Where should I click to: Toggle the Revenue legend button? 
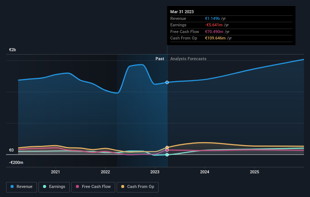point(22,187)
